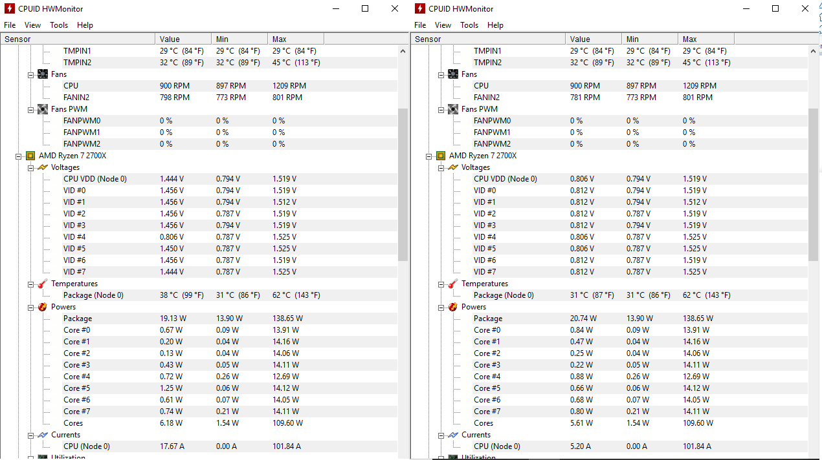The width and height of the screenshot is (822, 460).
Task: Click Max column header in right window
Action: click(706, 39)
